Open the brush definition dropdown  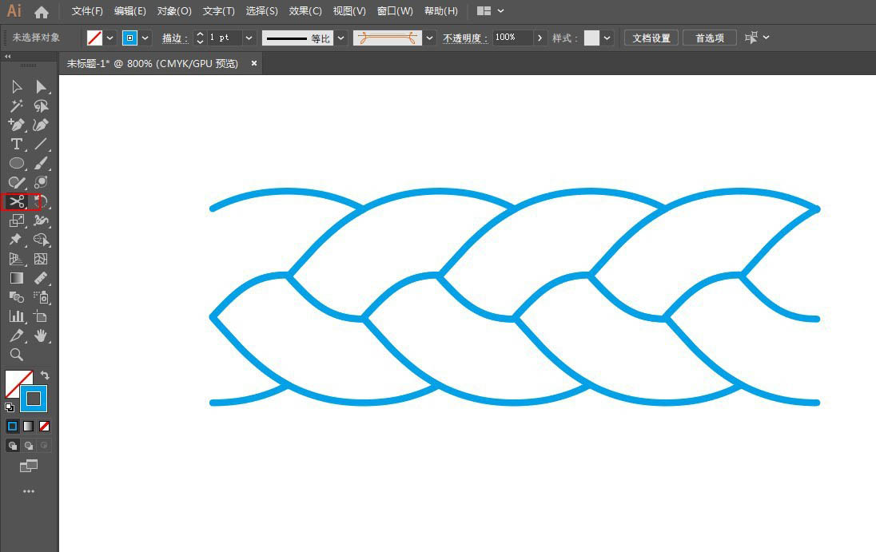pyautogui.click(x=429, y=38)
